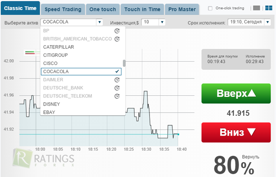Select CITIGROUP from the asset list
The height and width of the screenshot is (177, 276).
[81, 55]
